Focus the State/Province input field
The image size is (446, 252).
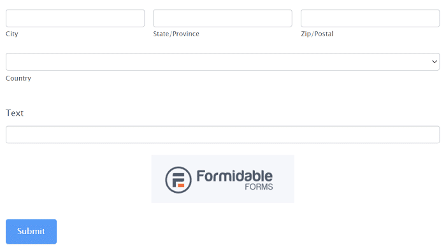pyautogui.click(x=222, y=18)
